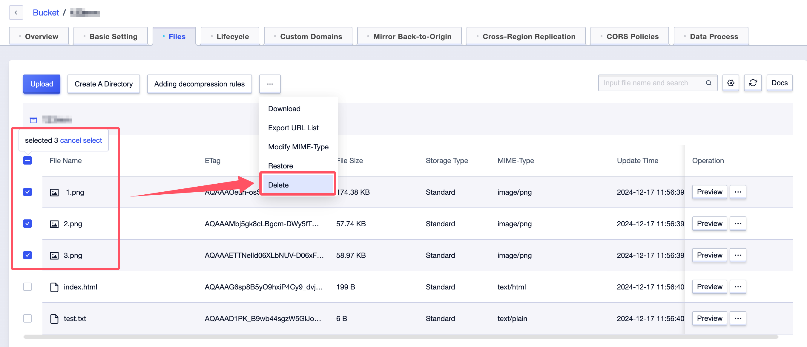Check the index.html checkbox
This screenshot has width=807, height=347.
pyautogui.click(x=27, y=287)
